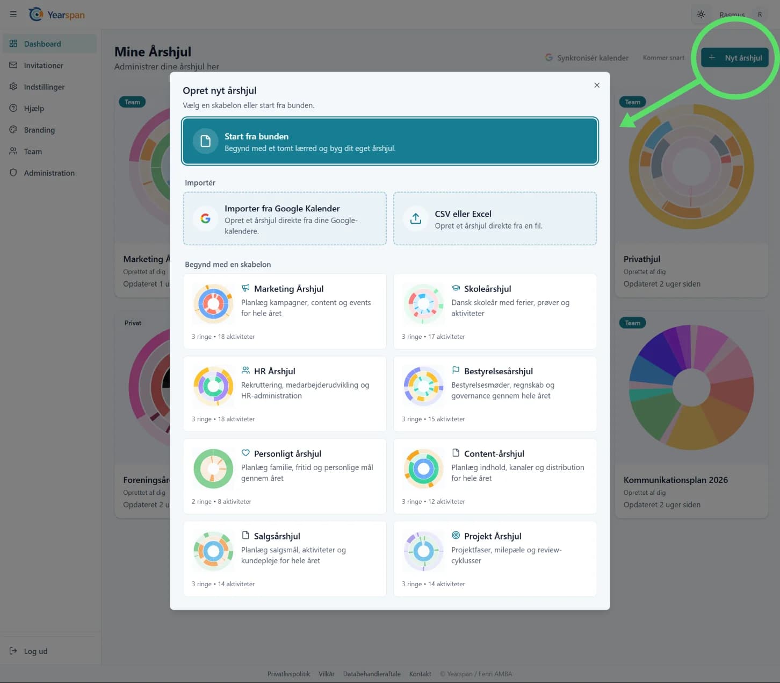The width and height of the screenshot is (780, 683).
Task: Open the Privatlivspolitik footer link
Action: click(x=288, y=674)
